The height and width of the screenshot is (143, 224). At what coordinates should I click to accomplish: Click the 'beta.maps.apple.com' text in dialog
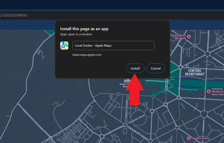87,55
